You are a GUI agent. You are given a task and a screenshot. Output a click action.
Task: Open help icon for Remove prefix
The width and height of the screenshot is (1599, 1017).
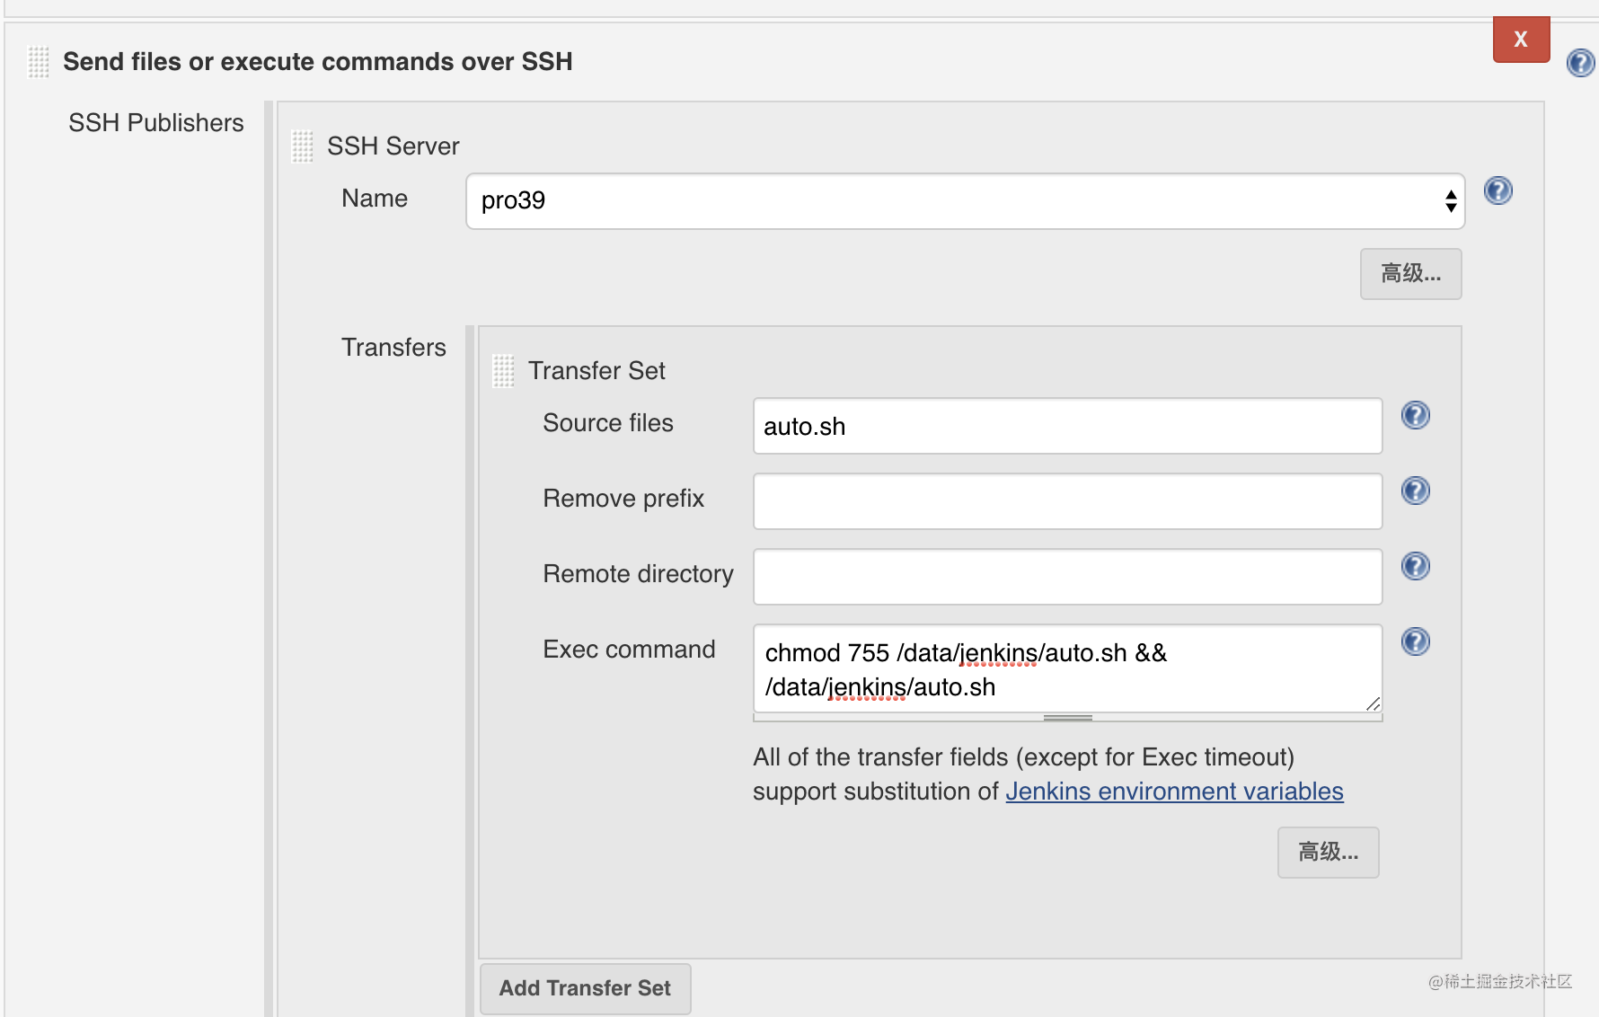pyautogui.click(x=1415, y=491)
